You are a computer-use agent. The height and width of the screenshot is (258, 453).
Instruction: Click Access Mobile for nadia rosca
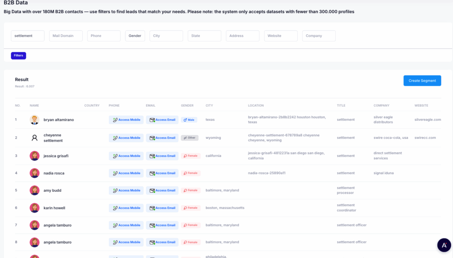[126, 173]
